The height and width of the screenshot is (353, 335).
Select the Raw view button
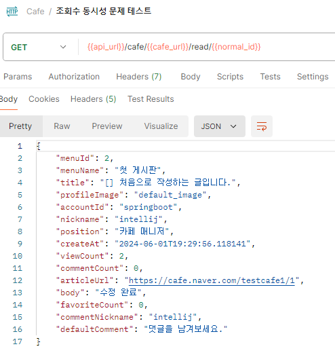coord(62,126)
